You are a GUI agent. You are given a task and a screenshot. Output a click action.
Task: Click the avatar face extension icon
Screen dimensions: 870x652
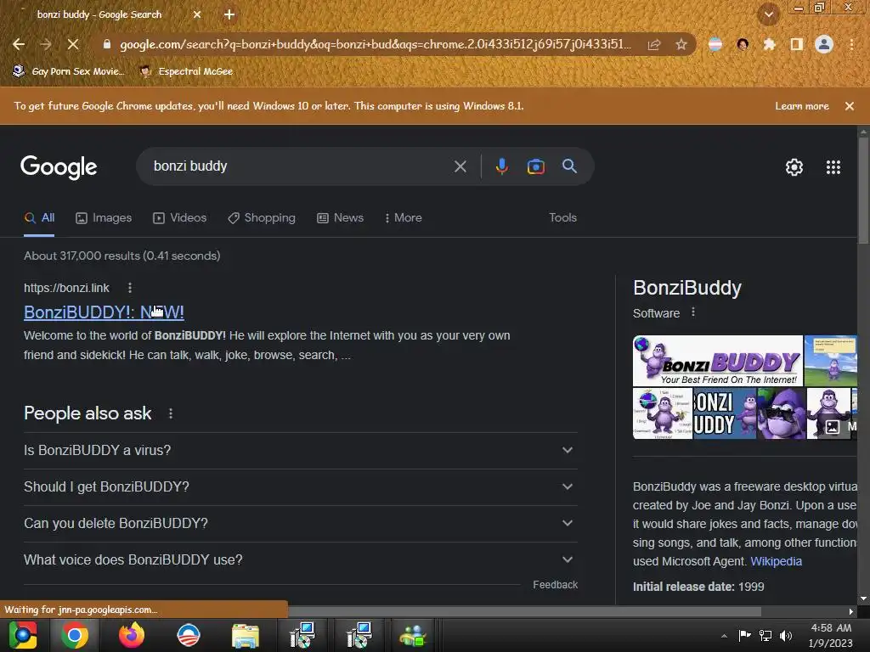743,44
